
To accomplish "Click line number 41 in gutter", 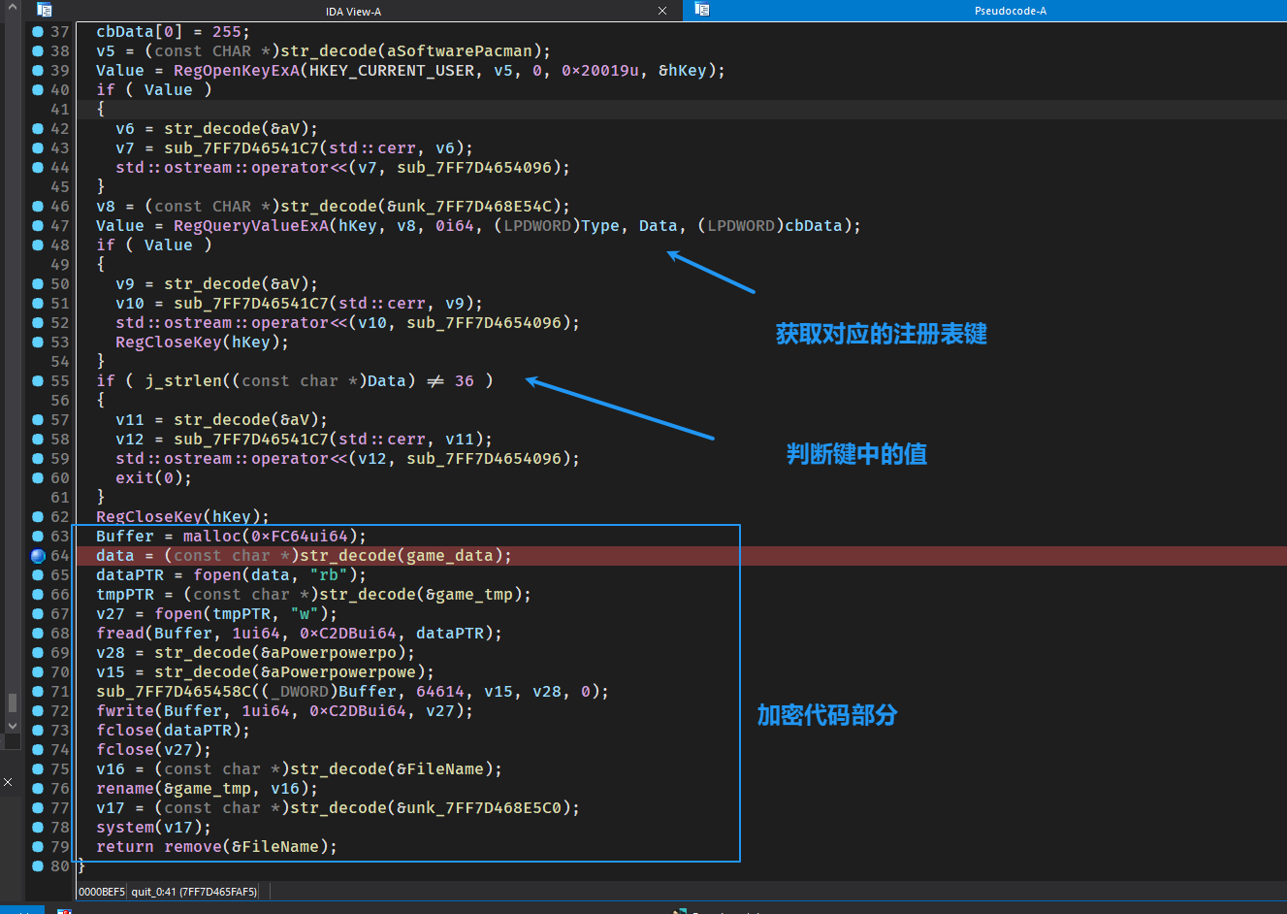I will click(x=60, y=110).
